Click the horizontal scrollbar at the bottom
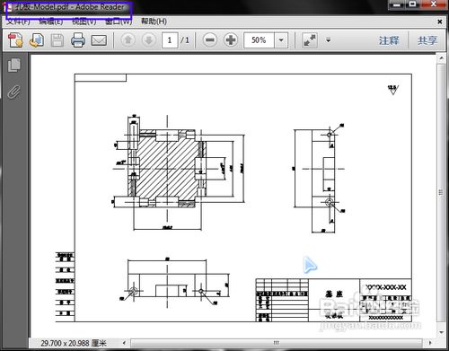449x351 pixels. [x=277, y=343]
